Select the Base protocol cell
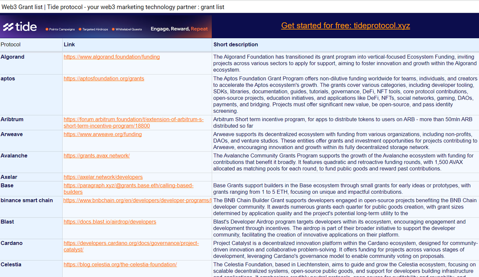 click(x=31, y=189)
